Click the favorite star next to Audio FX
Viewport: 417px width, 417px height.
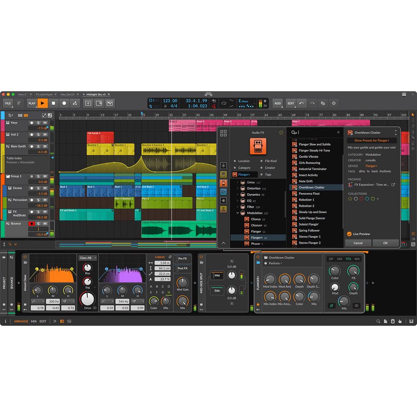(x=281, y=133)
